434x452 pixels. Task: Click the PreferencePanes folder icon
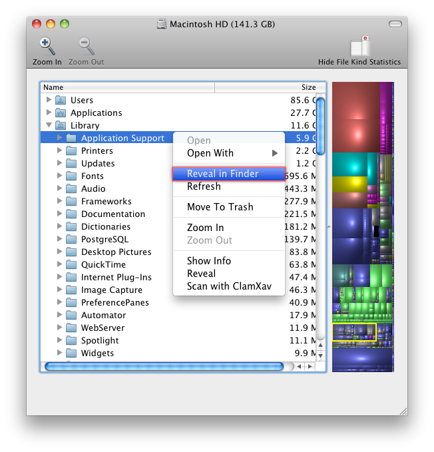[x=71, y=302]
